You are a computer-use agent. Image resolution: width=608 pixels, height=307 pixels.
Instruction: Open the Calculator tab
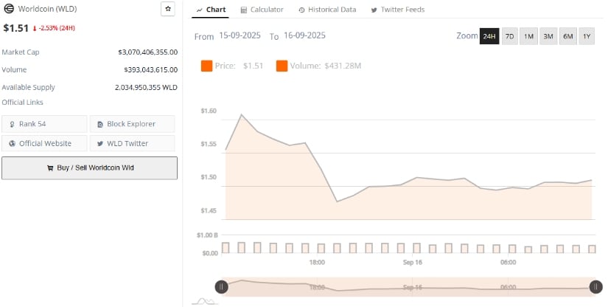(x=262, y=10)
